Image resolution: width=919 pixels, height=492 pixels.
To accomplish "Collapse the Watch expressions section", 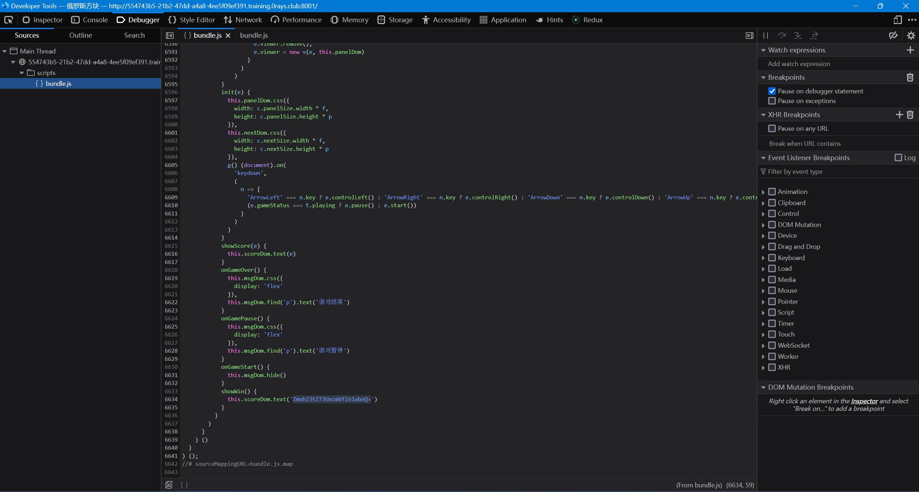I will [764, 50].
